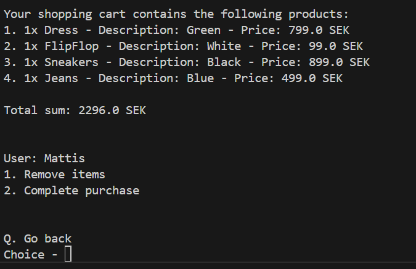Select the 'Complete purchase' menu option

[x=71, y=191]
